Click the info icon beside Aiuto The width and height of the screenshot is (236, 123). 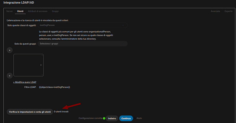(135, 118)
